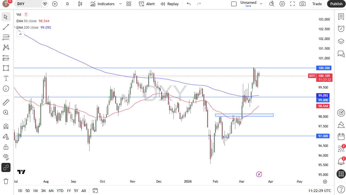Open the notifications bell icon
This screenshot has height=195, width=346.
coord(341,162)
